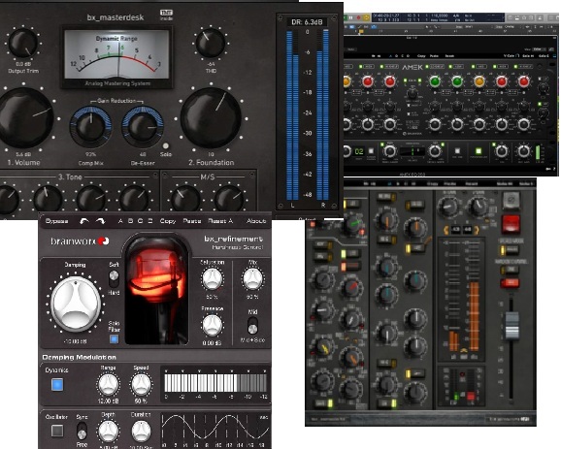Screen dimensions: 561x449
Task: Click Copy in bx_refinement toolbar
Action: 168,221
